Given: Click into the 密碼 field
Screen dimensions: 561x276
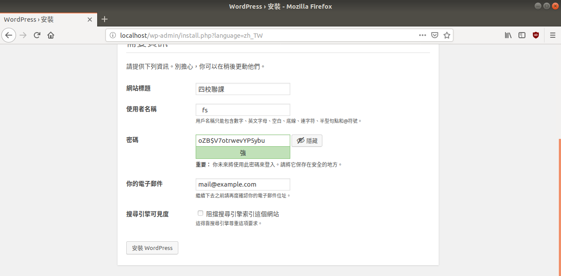Looking at the screenshot, I should [243, 141].
